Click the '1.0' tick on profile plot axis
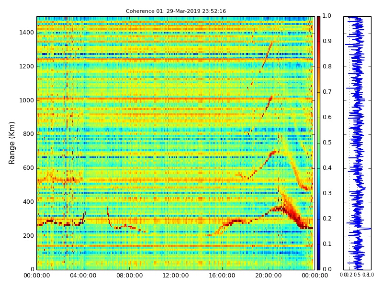 tap(371, 275)
